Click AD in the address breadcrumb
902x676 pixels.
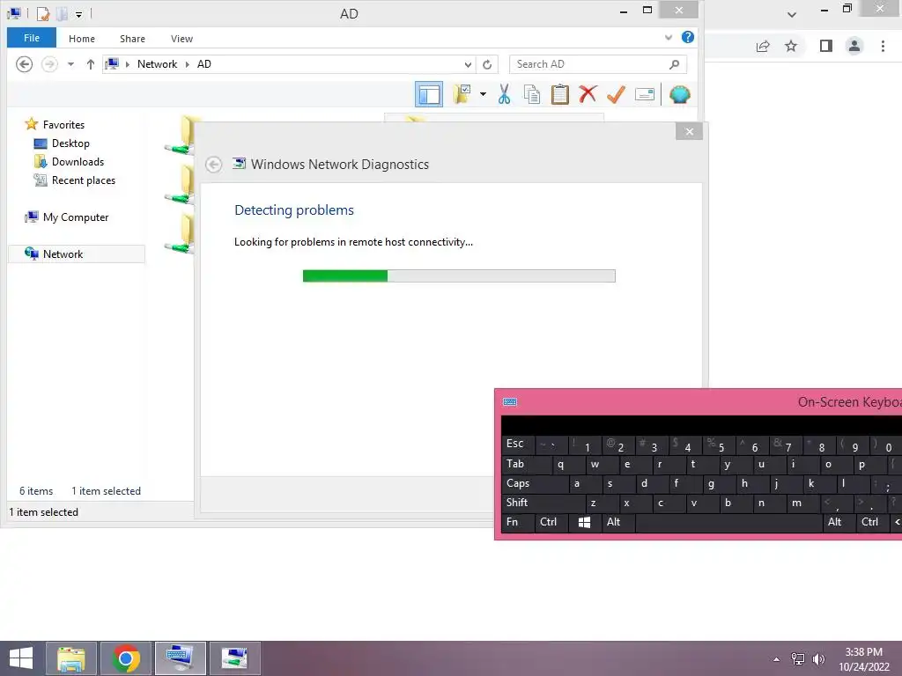(204, 64)
